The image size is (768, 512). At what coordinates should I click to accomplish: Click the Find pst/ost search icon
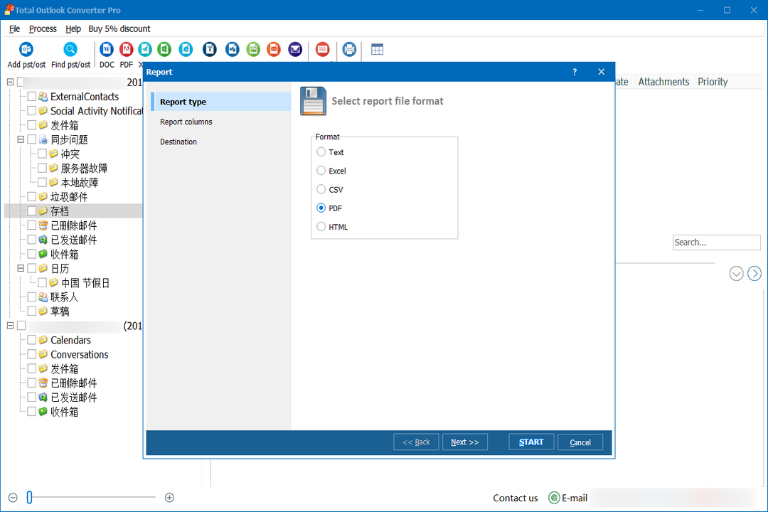click(x=70, y=49)
